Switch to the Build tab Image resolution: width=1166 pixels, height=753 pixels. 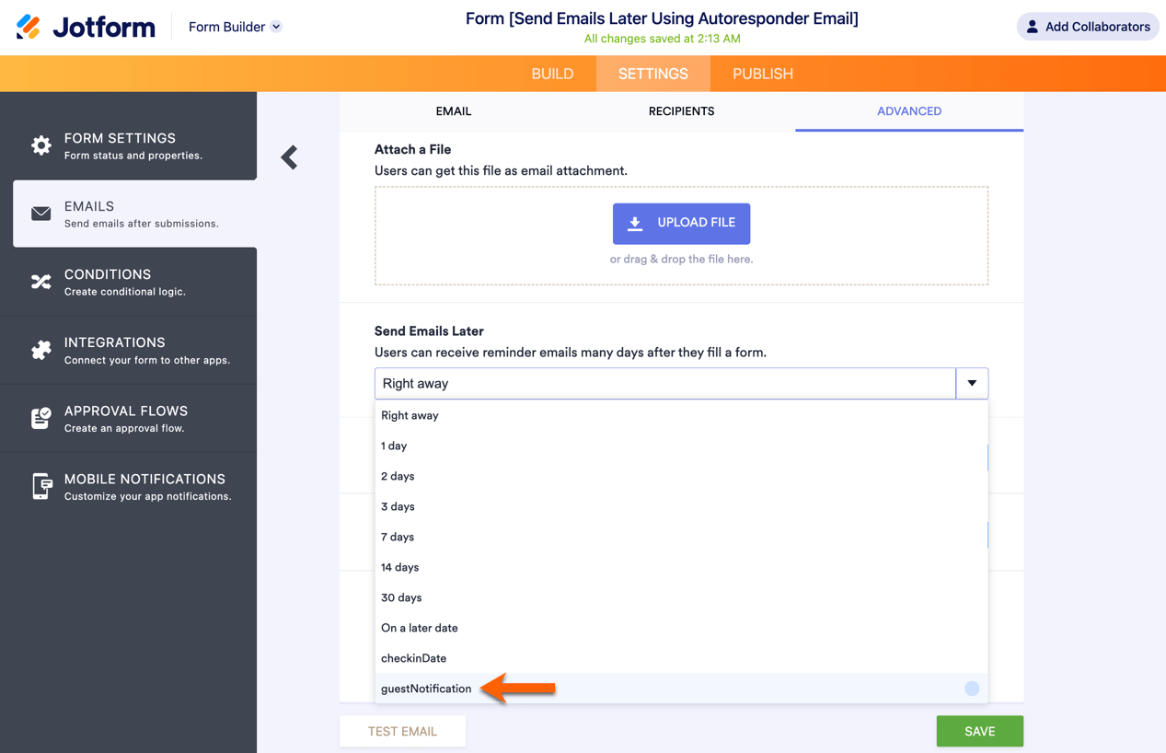click(x=552, y=74)
